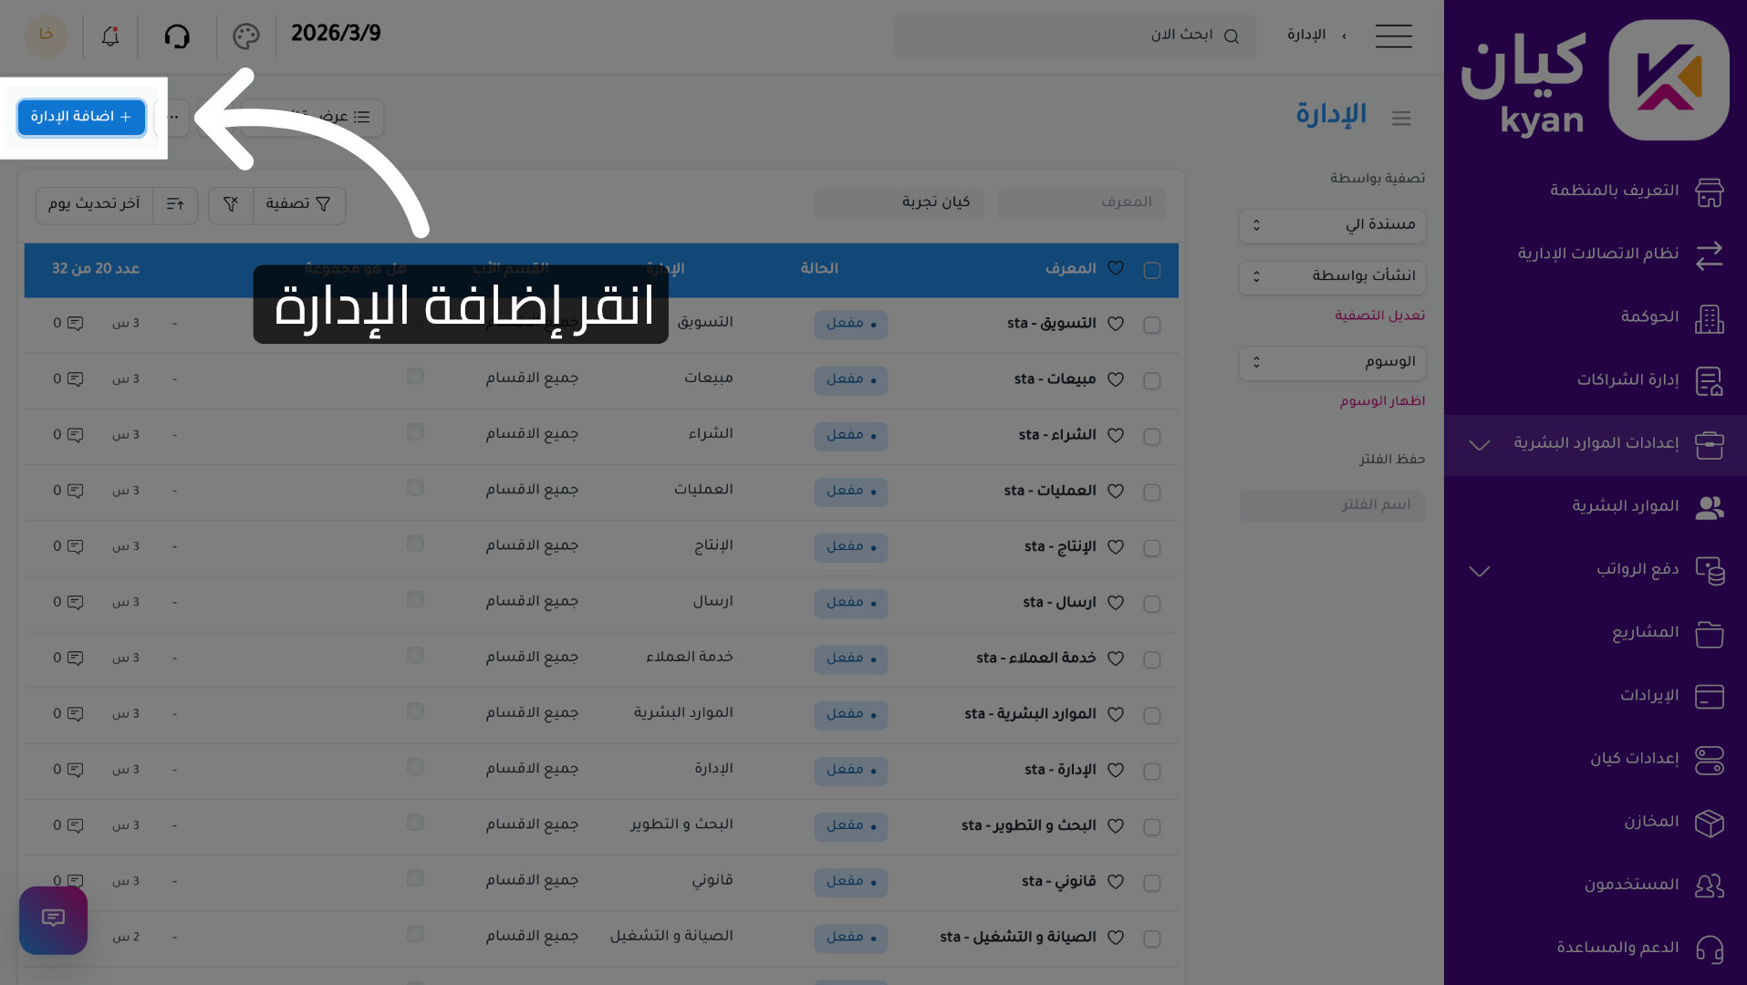The width and height of the screenshot is (1747, 985).
Task: Click the support headset icon
Action: pos(178,36)
